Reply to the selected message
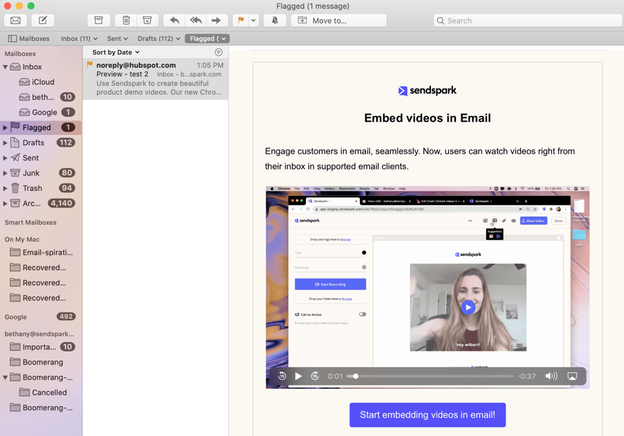624x436 pixels. click(174, 21)
